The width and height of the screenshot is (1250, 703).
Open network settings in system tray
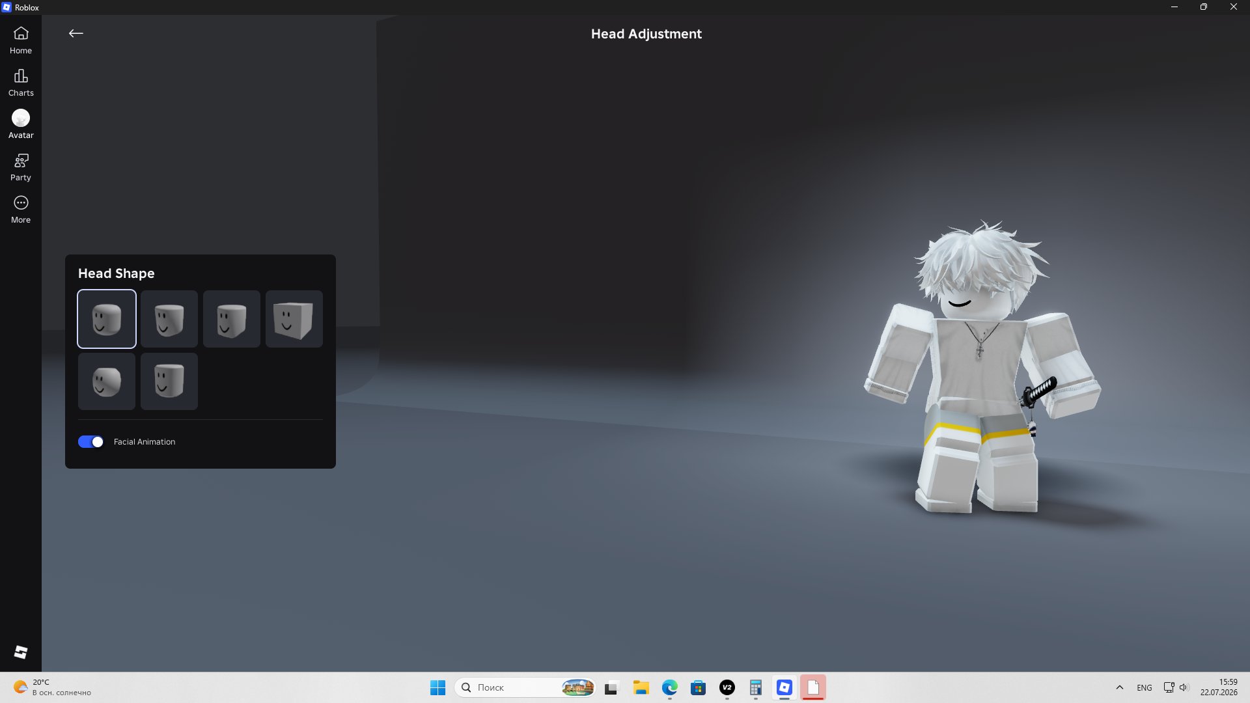[1169, 687]
